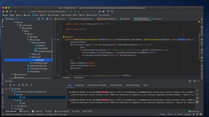209x117 pixels.
Task: Open Project Structure folder icon
Action: pyautogui.click(x=104, y=12)
